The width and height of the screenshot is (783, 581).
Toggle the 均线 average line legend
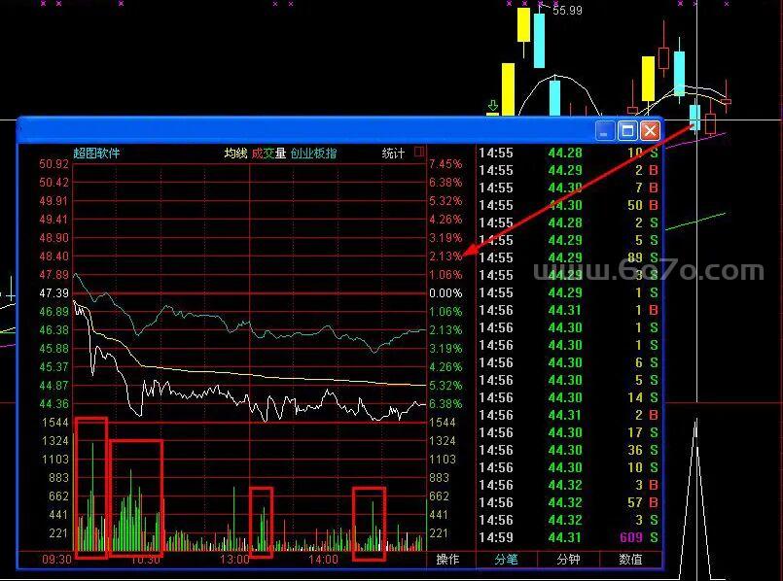tap(235, 154)
